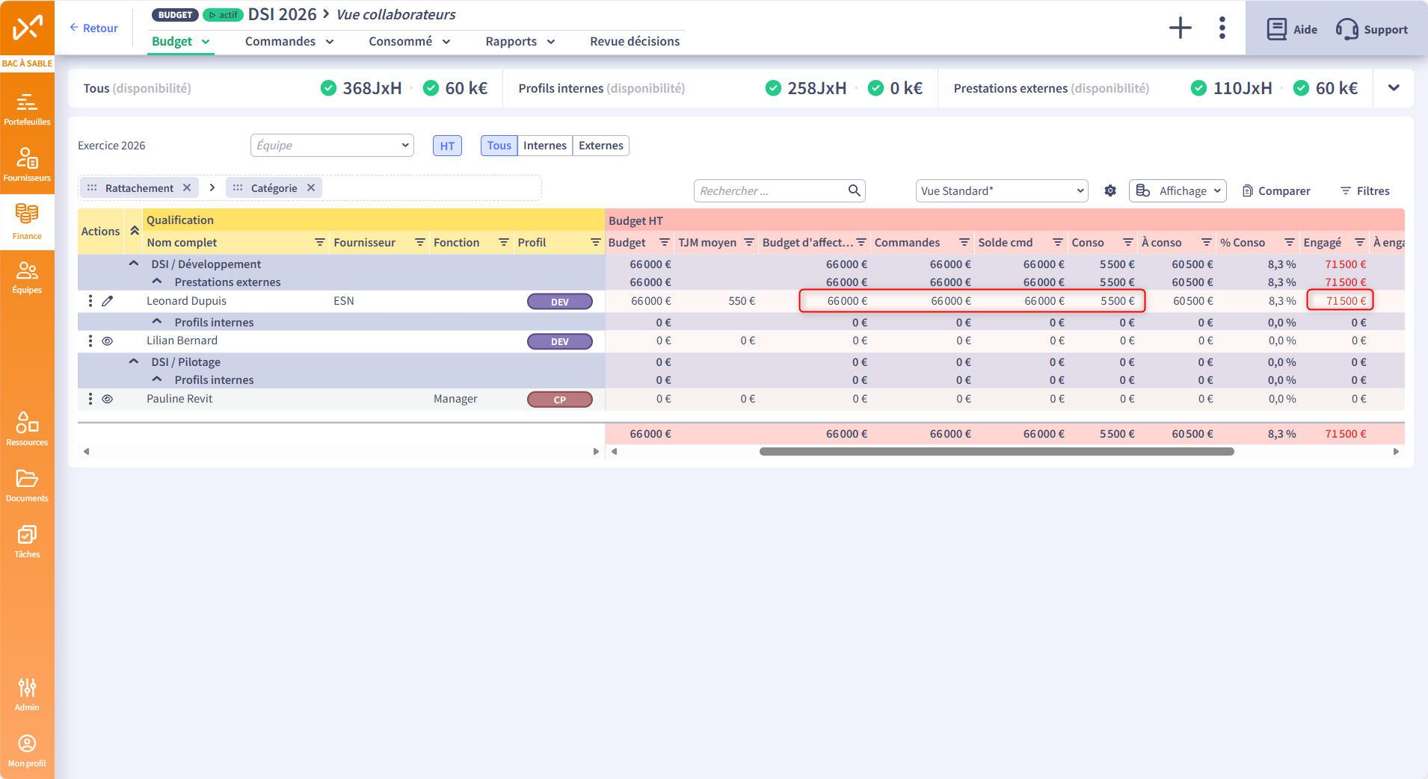The height and width of the screenshot is (779, 1428).
Task: Click the Comparer button
Action: [1276, 191]
